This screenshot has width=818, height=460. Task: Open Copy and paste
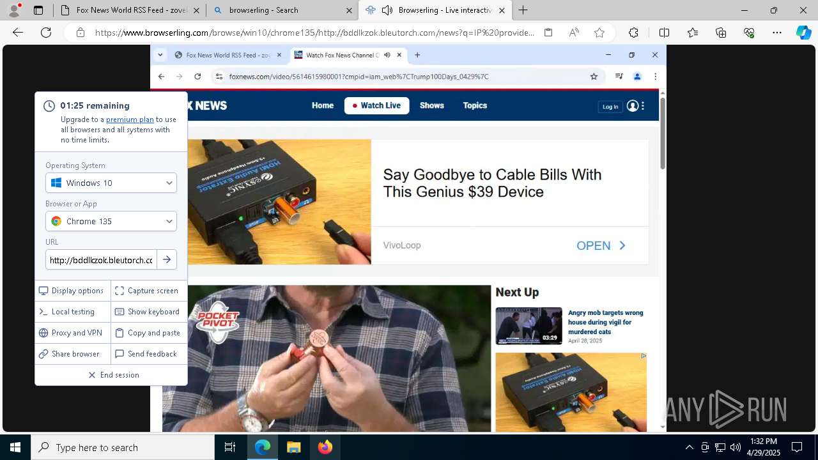tap(150, 333)
